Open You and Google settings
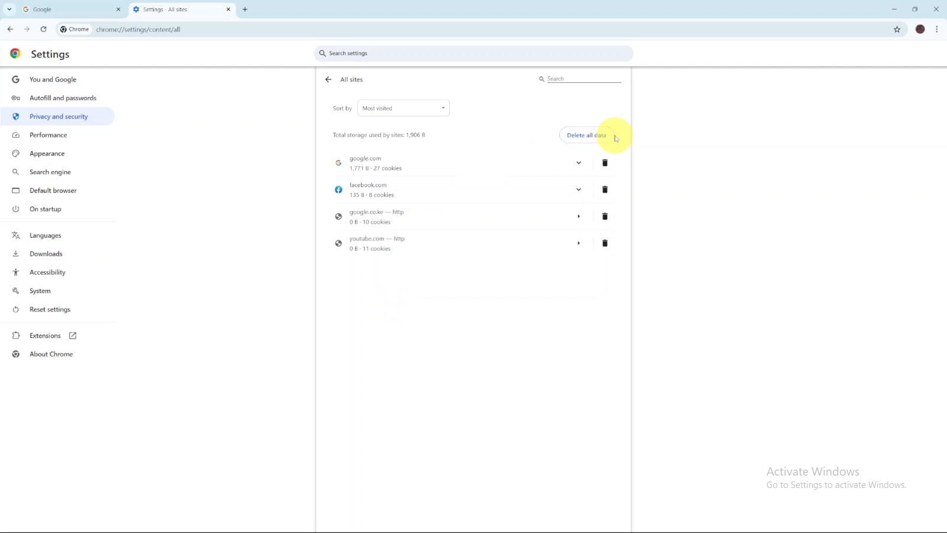 pyautogui.click(x=57, y=79)
